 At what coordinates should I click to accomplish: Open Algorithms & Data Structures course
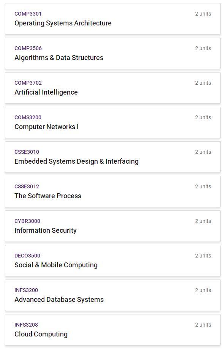pyautogui.click(x=112, y=54)
